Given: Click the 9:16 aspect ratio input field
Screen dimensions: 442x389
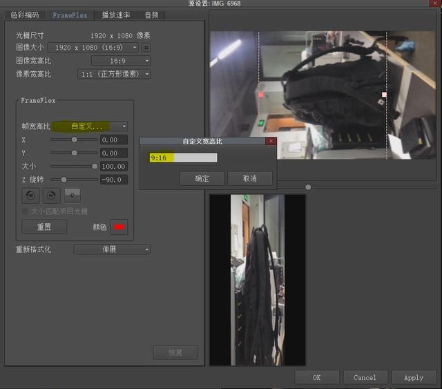Looking at the screenshot, I should (x=182, y=158).
